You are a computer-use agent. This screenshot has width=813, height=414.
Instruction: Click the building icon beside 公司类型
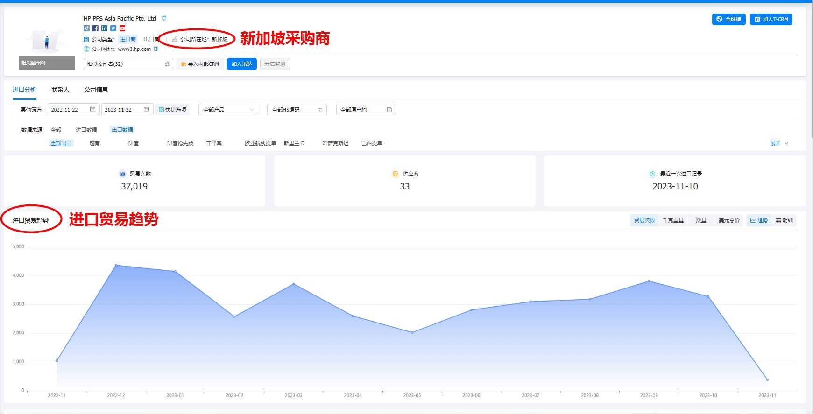click(x=86, y=39)
